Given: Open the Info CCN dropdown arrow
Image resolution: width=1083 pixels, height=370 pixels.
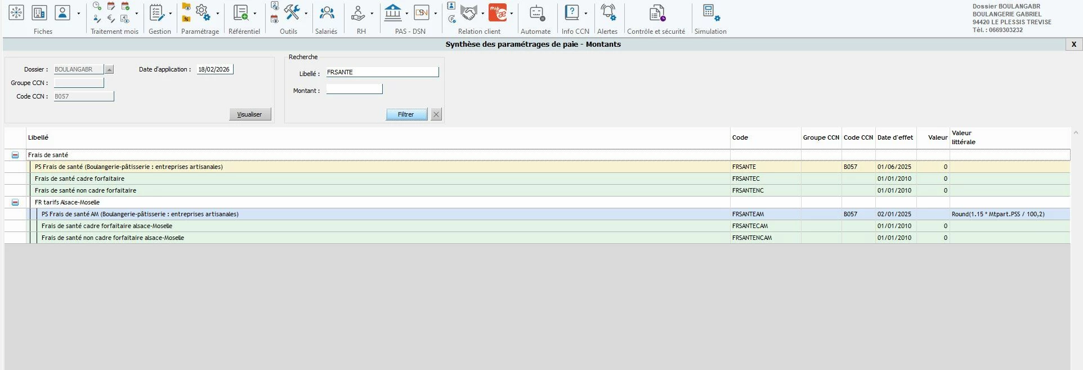Looking at the screenshot, I should (586, 14).
